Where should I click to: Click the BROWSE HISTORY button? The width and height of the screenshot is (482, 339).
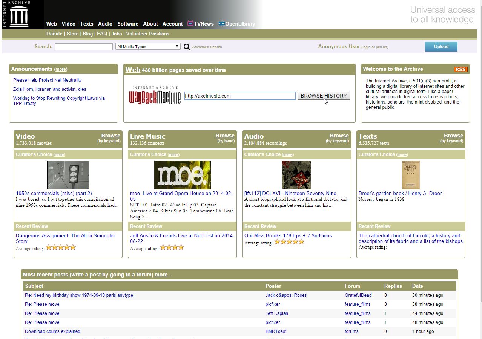point(324,96)
